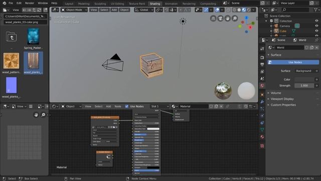Open the Object properties tab
The height and width of the screenshot is (181, 321).
click(262, 95)
